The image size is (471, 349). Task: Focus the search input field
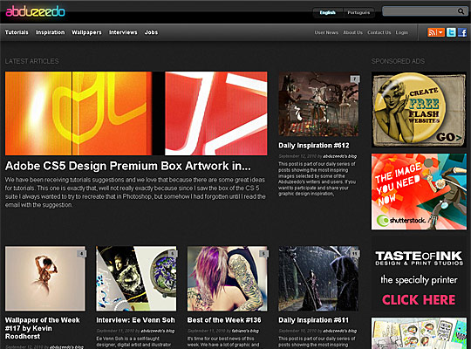[x=420, y=11]
